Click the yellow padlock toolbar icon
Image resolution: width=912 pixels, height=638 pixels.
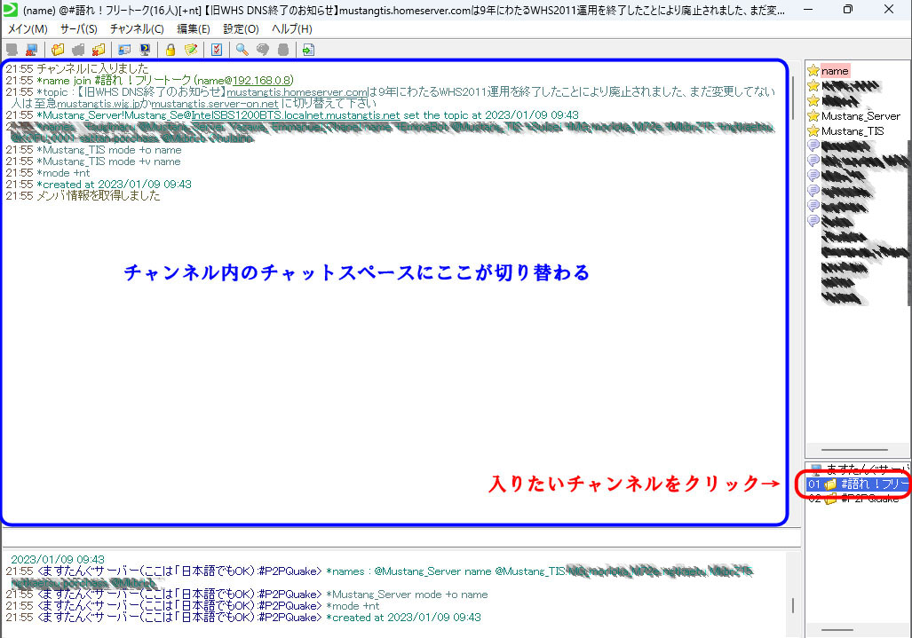pos(170,50)
